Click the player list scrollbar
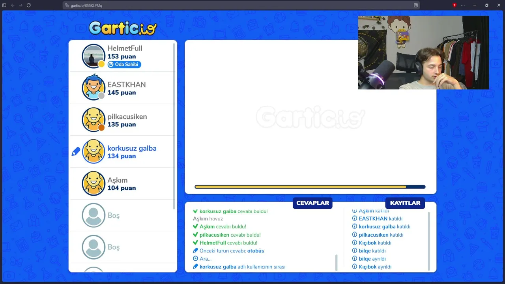Viewport: 505px width, 284px height. click(x=174, y=126)
